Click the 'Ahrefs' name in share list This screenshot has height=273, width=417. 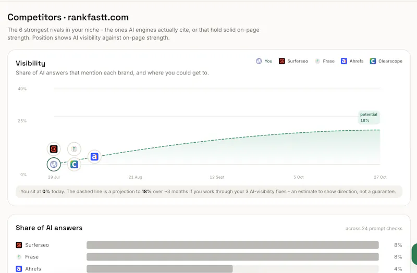point(33,269)
